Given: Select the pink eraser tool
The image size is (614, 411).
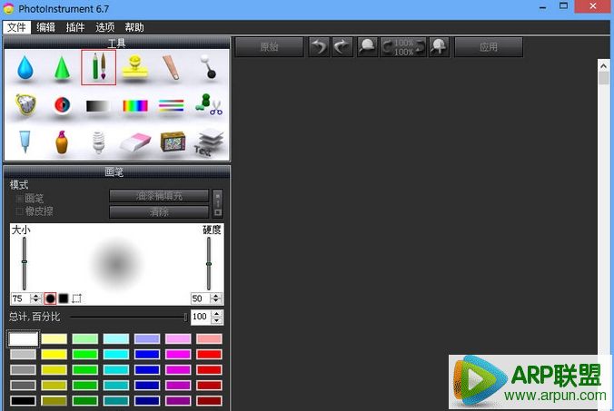Looking at the screenshot, I should [135, 142].
